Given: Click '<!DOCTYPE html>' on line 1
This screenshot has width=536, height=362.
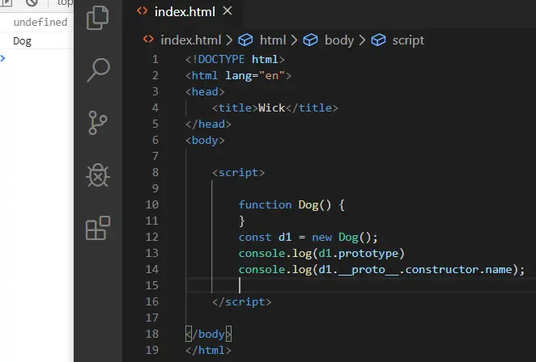Looking at the screenshot, I should (235, 59).
